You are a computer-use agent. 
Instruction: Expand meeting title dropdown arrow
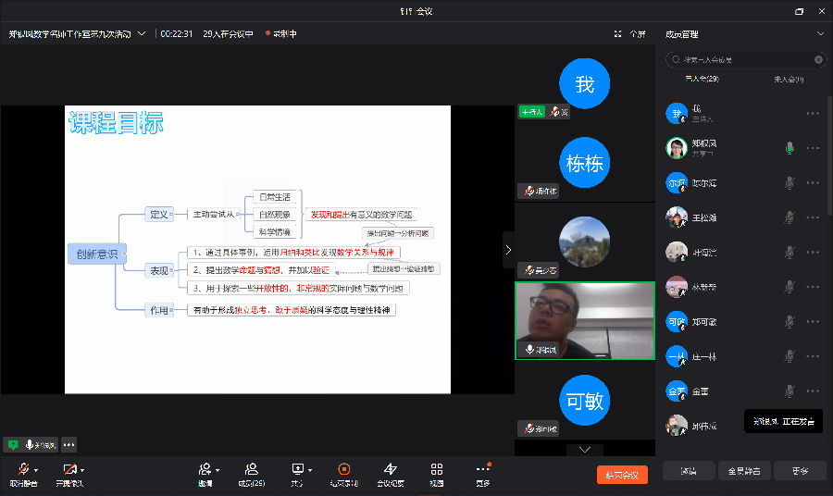pos(142,34)
